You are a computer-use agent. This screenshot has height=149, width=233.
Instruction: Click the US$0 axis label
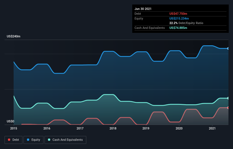coord(11,121)
